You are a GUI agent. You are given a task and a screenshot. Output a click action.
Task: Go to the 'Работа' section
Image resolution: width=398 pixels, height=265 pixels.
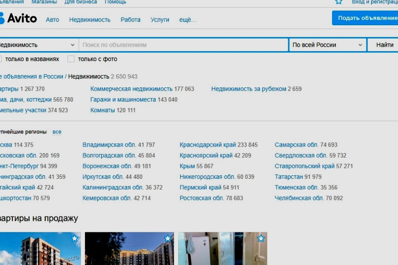click(130, 19)
